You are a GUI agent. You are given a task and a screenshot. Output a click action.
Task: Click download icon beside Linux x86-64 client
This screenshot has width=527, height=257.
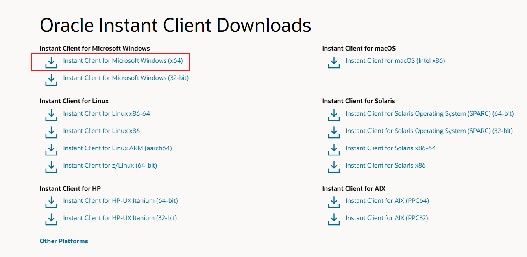pos(51,115)
